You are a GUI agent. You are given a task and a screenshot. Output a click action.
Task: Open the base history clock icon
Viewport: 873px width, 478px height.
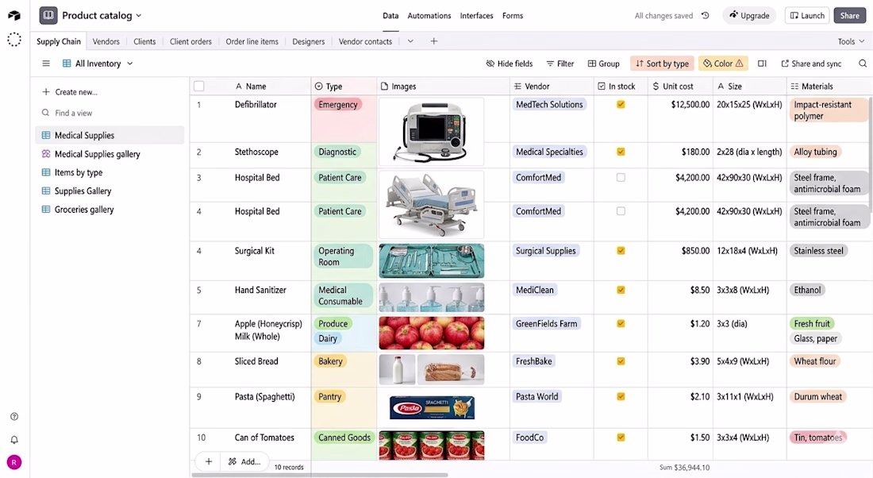705,16
